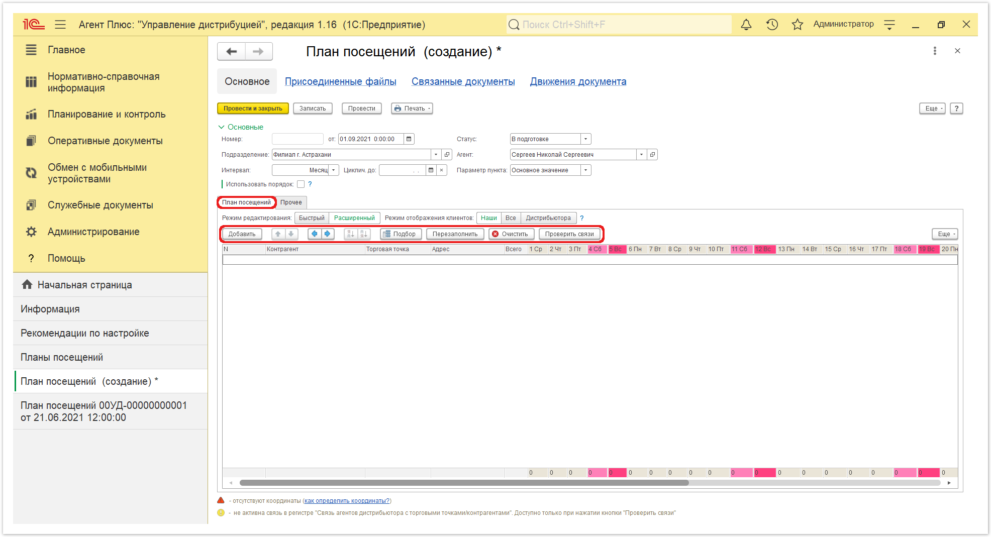Shift plan left with blue left arrow
The height and width of the screenshot is (537, 991).
click(x=315, y=234)
